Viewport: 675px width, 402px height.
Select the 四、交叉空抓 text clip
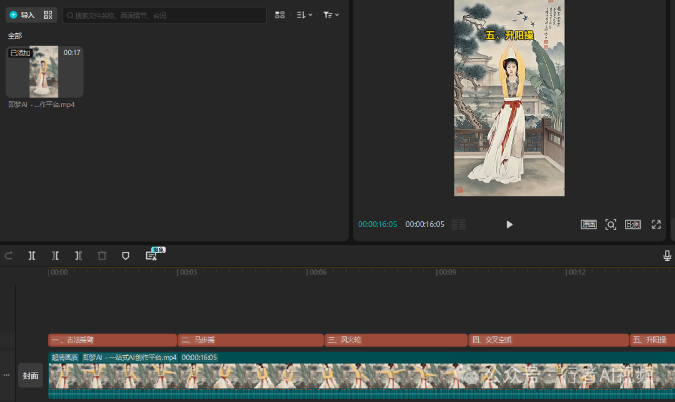[x=549, y=340]
